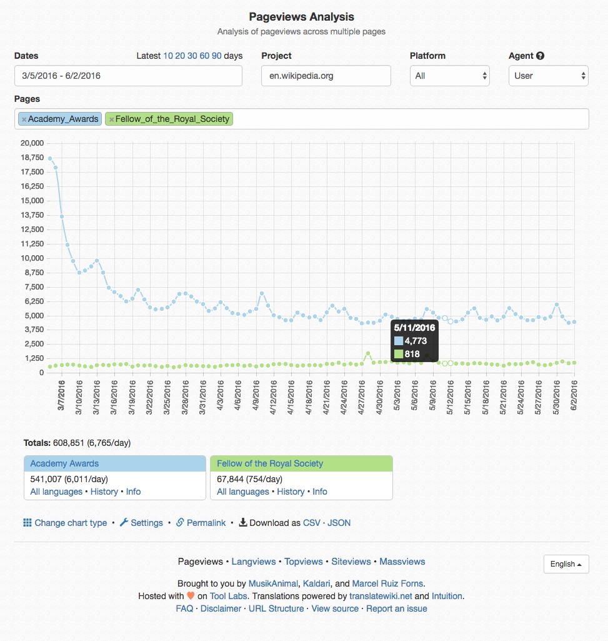The image size is (608, 641).
Task: Click the Change chart type grid icon
Action: 27,523
